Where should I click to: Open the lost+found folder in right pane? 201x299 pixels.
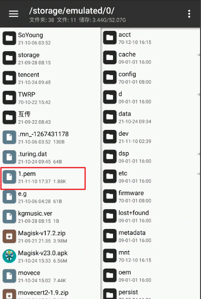tap(151, 216)
